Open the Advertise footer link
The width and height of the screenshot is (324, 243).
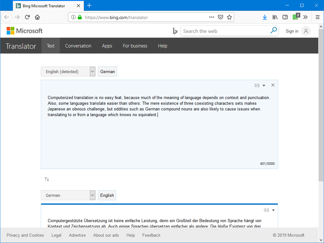coord(77,235)
